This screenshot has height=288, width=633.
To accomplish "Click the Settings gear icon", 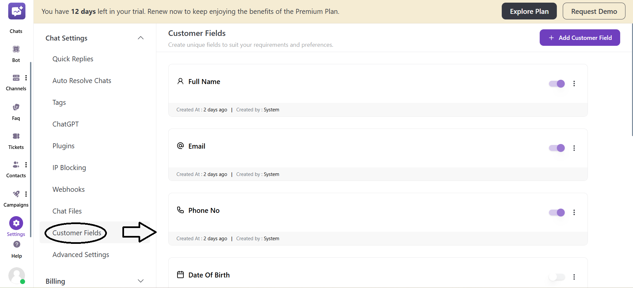I will click(16, 223).
